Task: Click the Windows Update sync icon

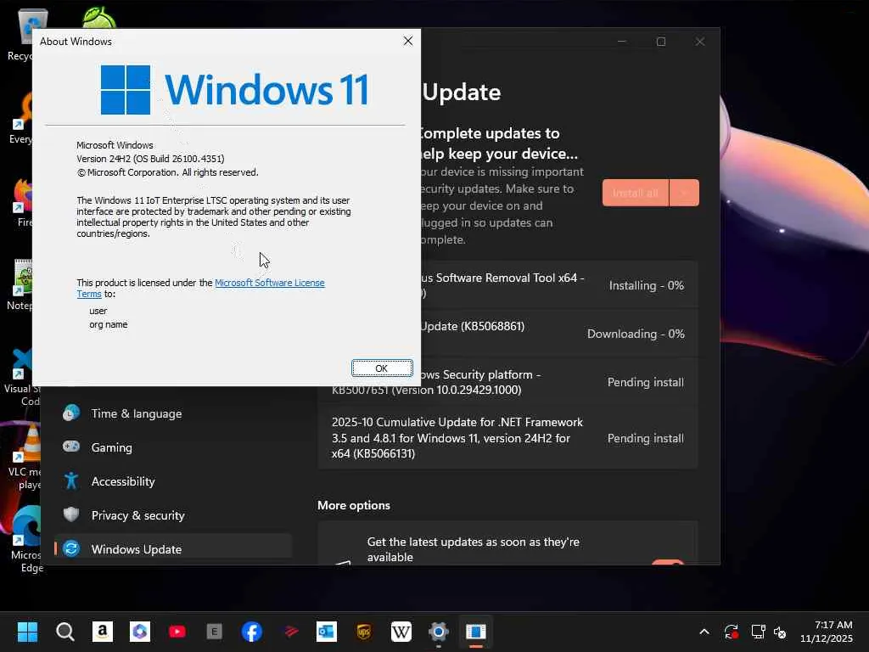Action: pos(71,549)
